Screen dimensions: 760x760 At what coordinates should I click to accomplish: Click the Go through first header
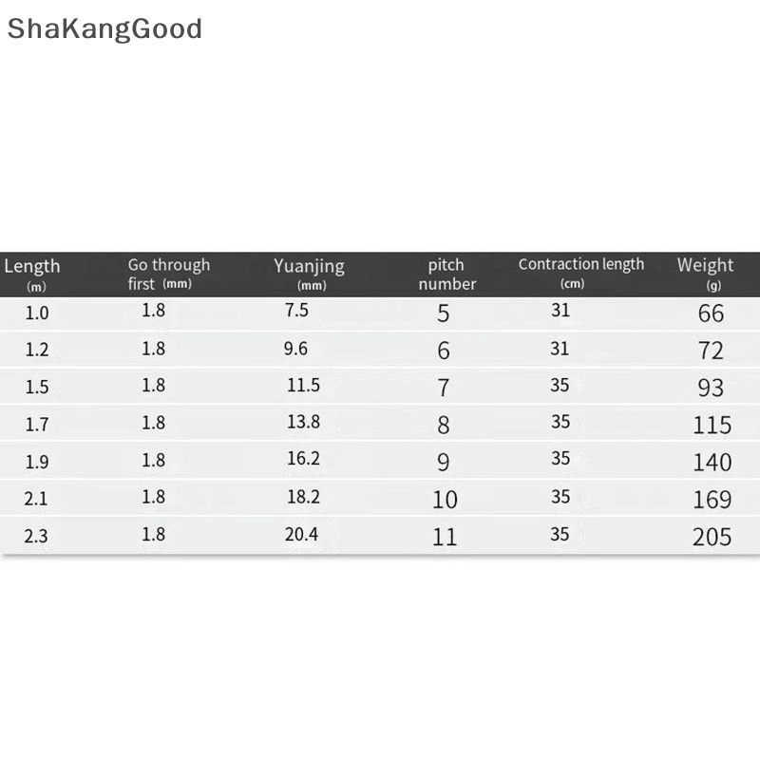(x=168, y=274)
